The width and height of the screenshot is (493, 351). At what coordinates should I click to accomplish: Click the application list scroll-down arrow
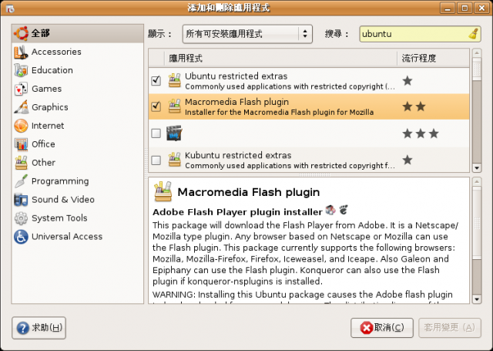(477, 168)
